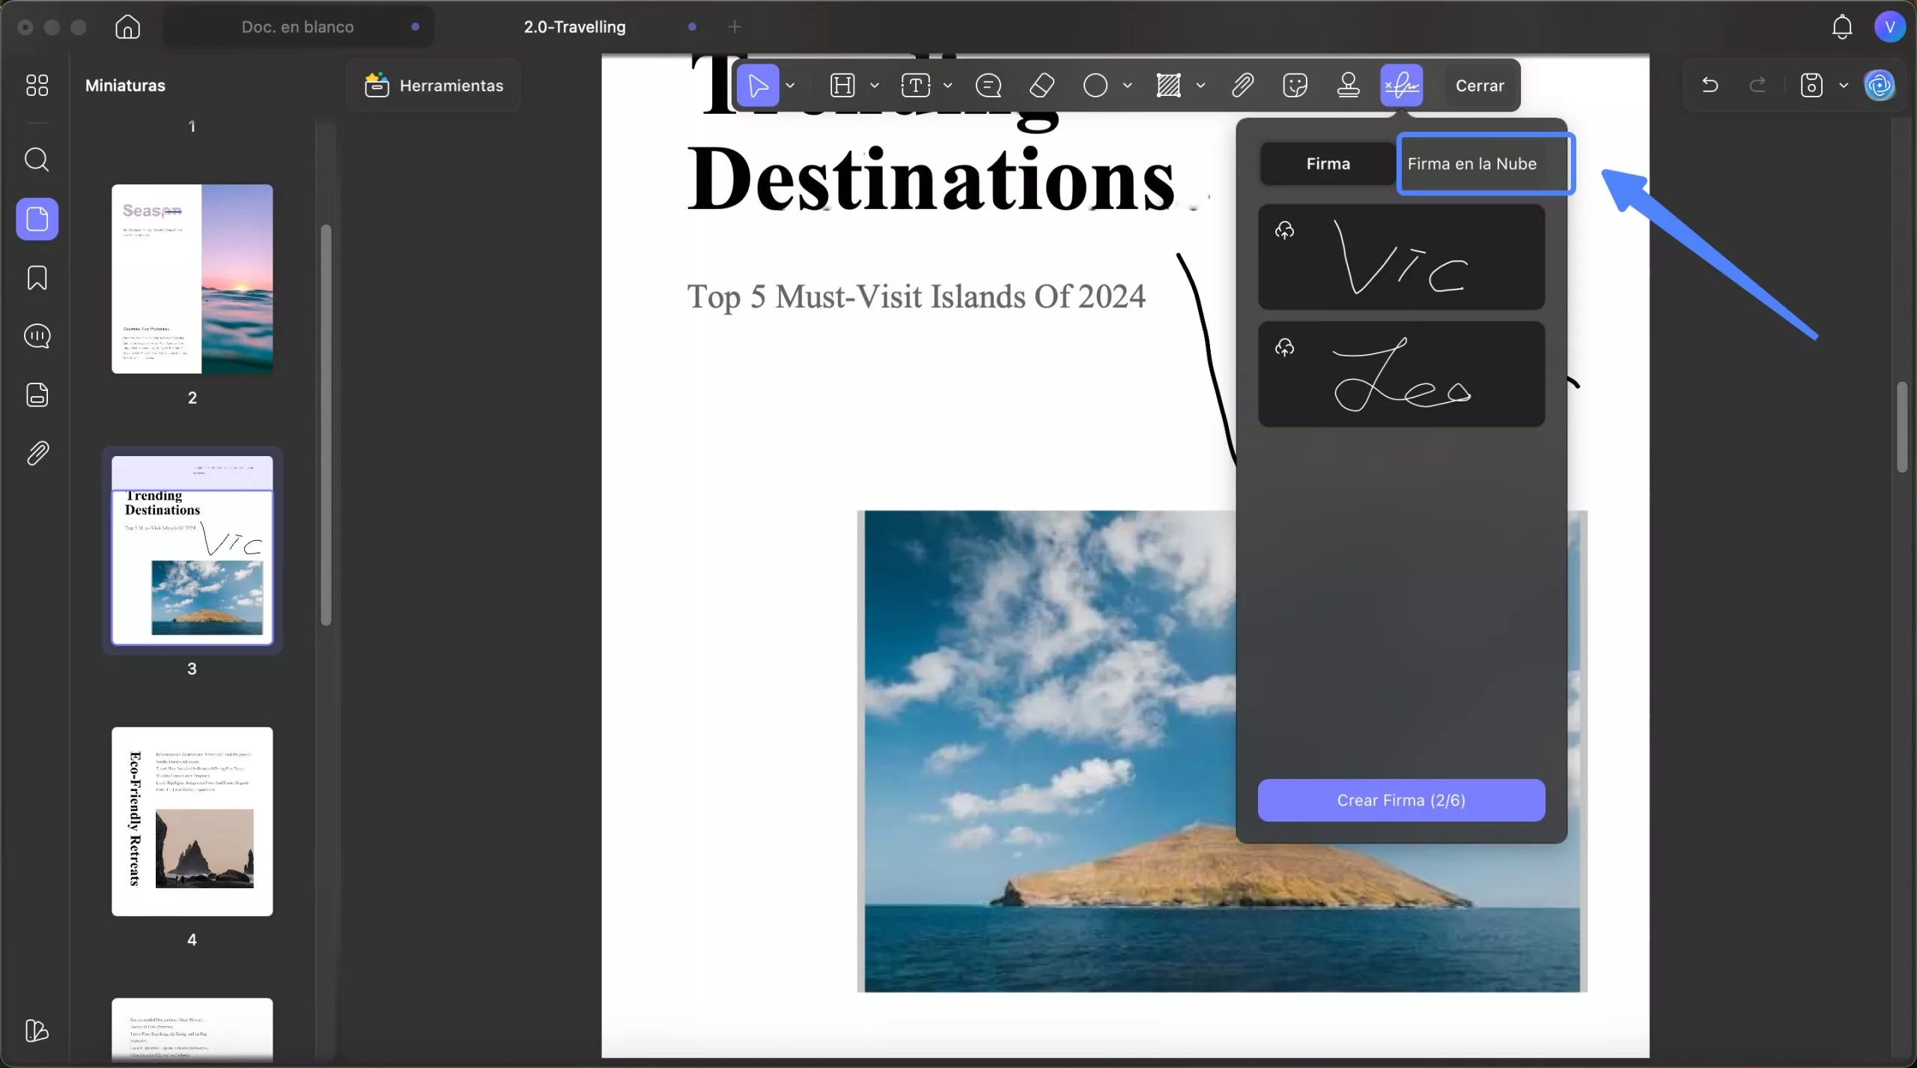Click the document vertical scrollbar
The image size is (1917, 1068).
pyautogui.click(x=1903, y=427)
